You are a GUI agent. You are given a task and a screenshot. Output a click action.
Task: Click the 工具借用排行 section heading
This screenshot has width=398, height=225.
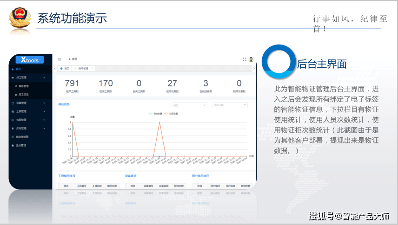(67, 176)
